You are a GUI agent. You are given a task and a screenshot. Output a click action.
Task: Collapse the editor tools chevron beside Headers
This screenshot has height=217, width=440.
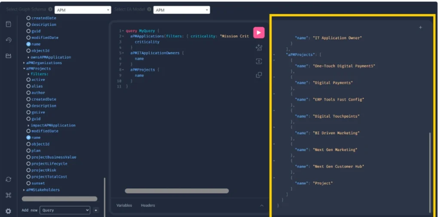[x=262, y=205]
